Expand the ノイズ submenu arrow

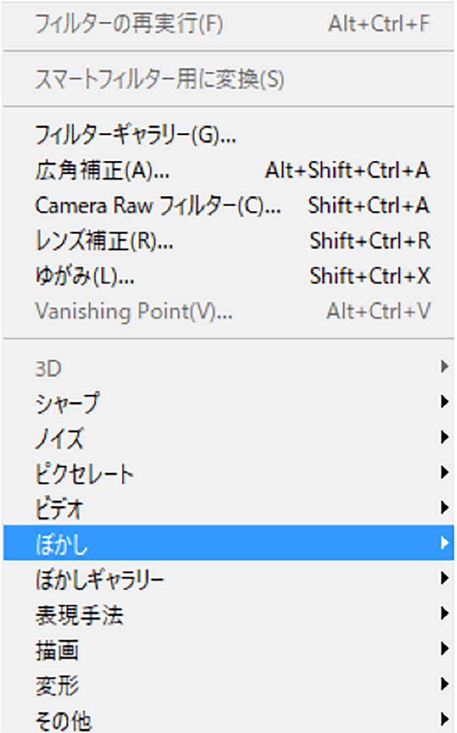[x=444, y=437]
